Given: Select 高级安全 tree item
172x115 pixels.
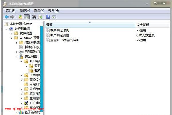Looking at the screenshot, I should point(35,80).
